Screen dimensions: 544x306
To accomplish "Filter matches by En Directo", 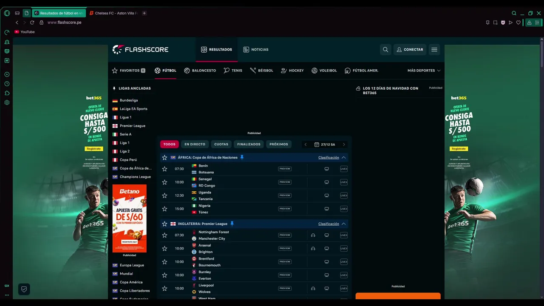I will (x=195, y=144).
